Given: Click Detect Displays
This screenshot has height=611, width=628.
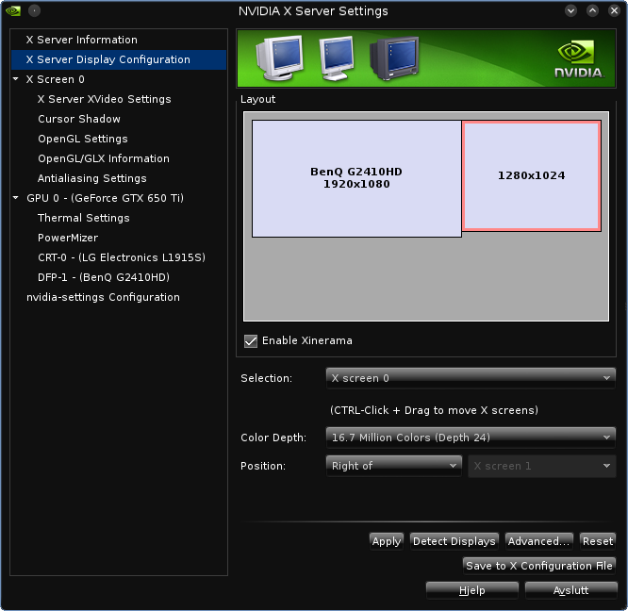Looking at the screenshot, I should [454, 541].
